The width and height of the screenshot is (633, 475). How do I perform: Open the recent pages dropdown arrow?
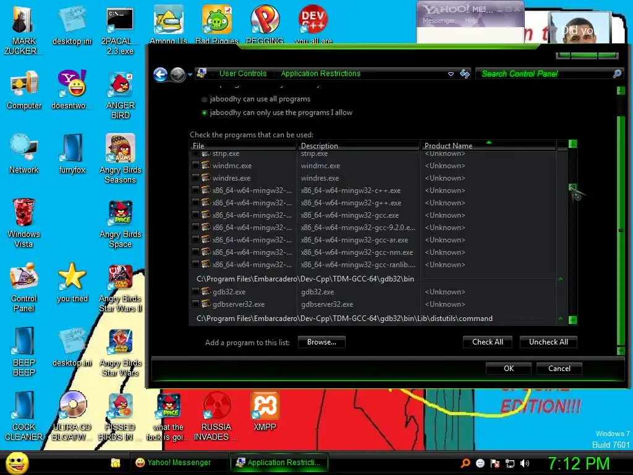pyautogui.click(x=190, y=75)
